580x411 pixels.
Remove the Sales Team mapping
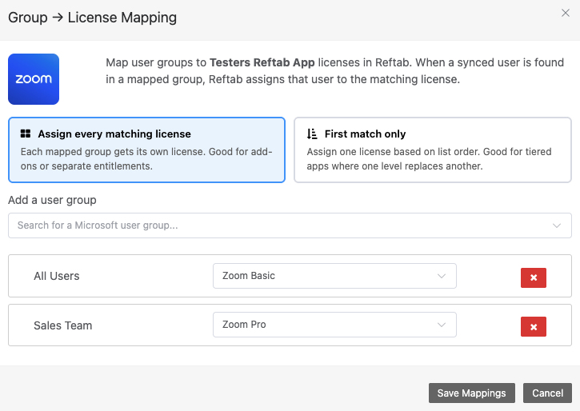(x=534, y=327)
